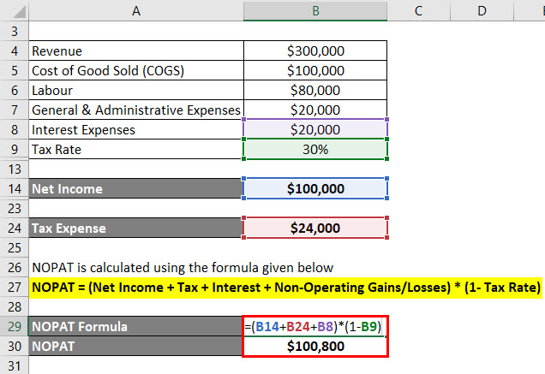545x374 pixels.
Task: Click the $100,800 NOPAT result
Action: click(315, 347)
